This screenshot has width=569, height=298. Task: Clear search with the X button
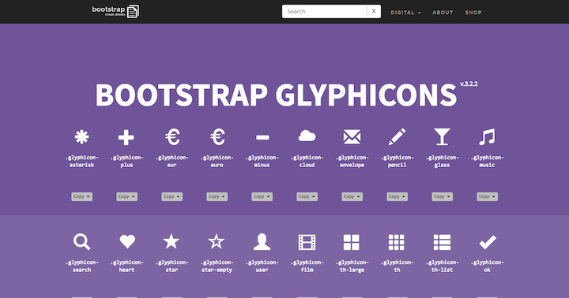(374, 11)
